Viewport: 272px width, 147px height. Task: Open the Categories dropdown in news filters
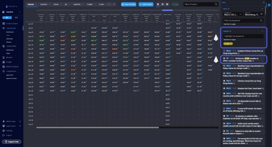click(x=233, y=14)
